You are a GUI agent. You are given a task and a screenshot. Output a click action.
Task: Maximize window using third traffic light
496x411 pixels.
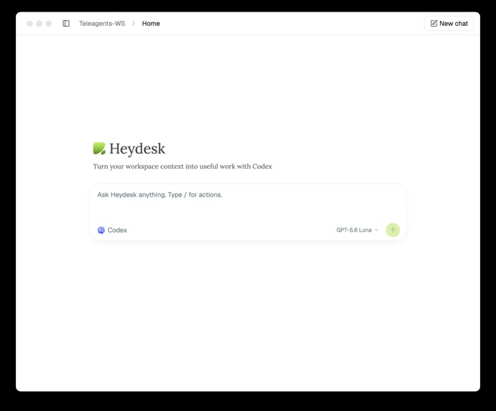[x=49, y=24]
